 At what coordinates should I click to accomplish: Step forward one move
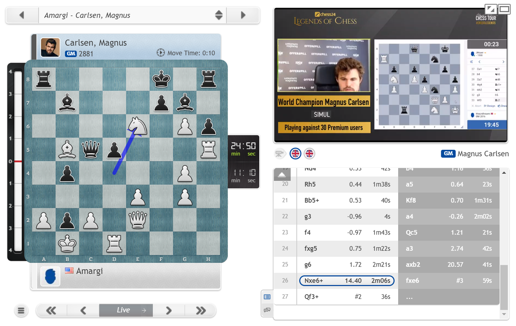[169, 310]
